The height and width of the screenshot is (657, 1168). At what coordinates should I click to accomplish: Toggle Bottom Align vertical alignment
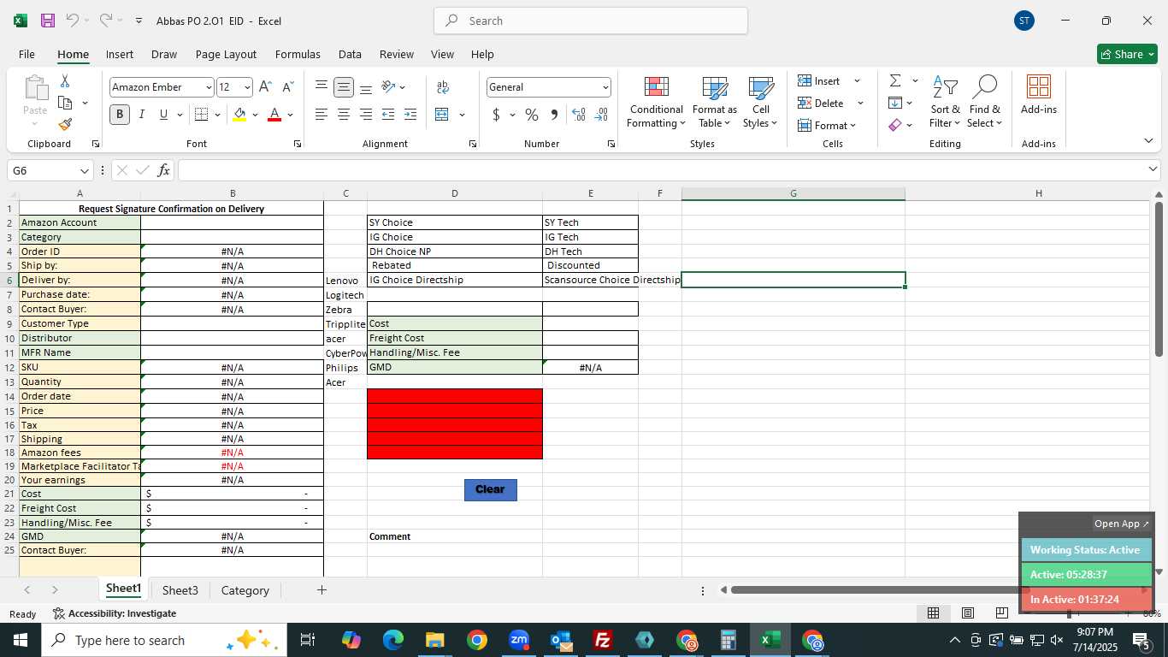pyautogui.click(x=366, y=86)
